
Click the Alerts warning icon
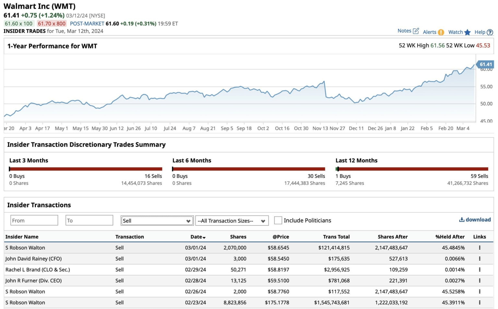click(x=441, y=32)
